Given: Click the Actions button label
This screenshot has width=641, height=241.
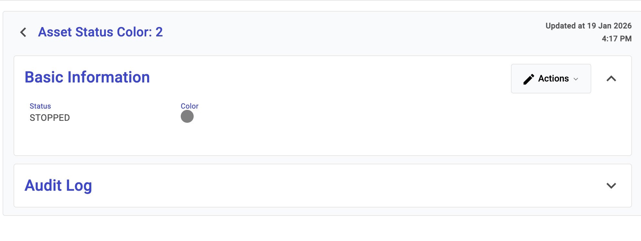Looking at the screenshot, I should click(553, 79).
